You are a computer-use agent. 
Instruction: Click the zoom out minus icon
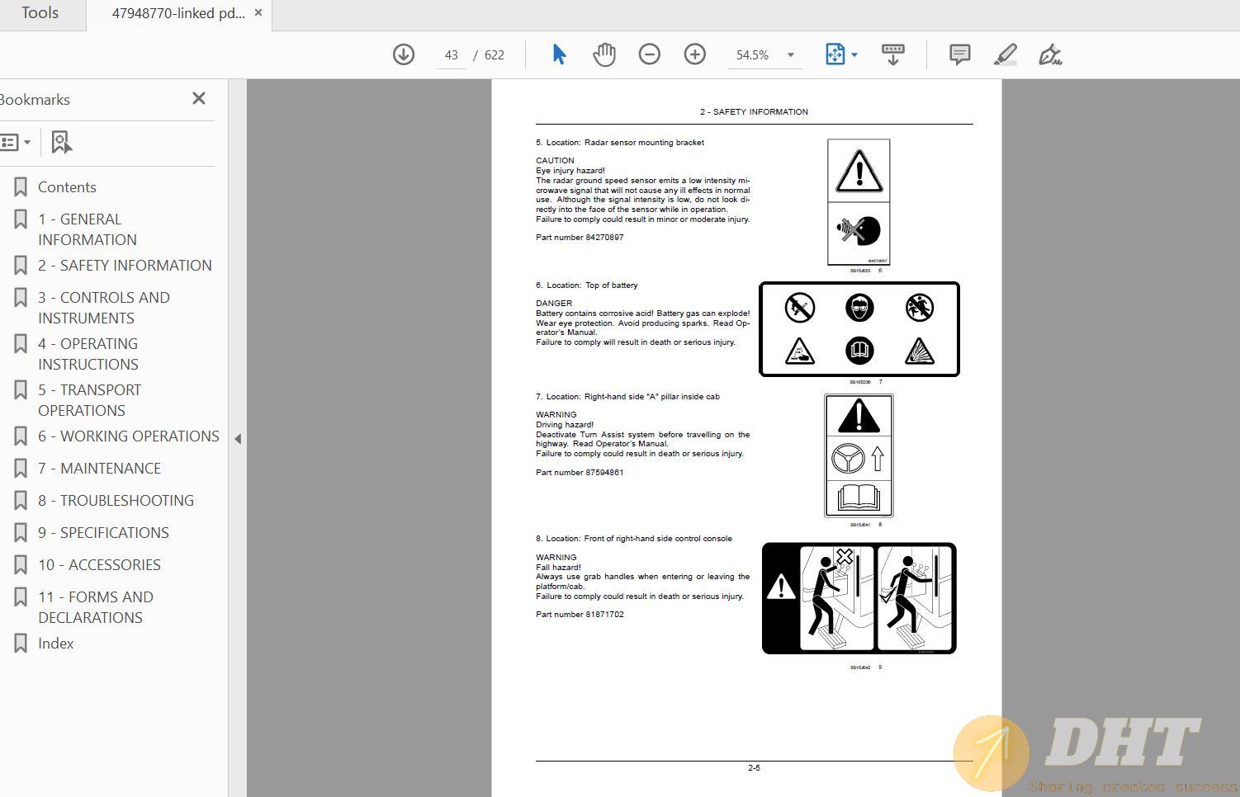pyautogui.click(x=650, y=54)
